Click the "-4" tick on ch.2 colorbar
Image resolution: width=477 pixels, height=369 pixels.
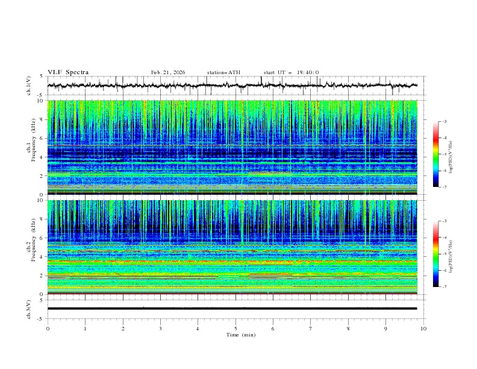coord(444,238)
